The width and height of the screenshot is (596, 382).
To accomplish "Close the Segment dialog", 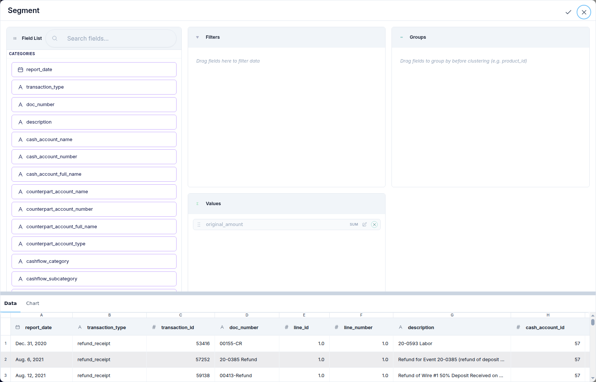I will pos(584,12).
